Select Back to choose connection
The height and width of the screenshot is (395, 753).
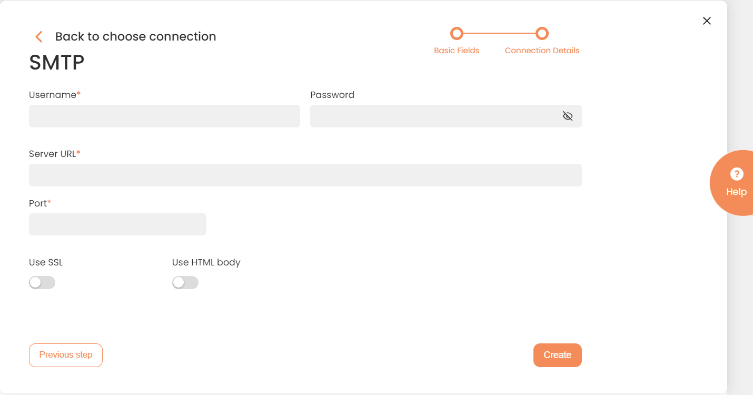(x=135, y=36)
